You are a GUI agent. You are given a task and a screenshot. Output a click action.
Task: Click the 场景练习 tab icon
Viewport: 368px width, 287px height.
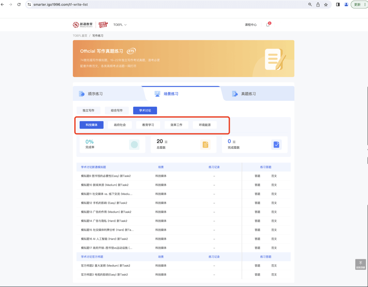(x=157, y=94)
